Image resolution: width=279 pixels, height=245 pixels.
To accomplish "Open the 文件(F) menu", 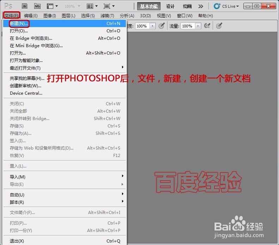I will (x=11, y=15).
